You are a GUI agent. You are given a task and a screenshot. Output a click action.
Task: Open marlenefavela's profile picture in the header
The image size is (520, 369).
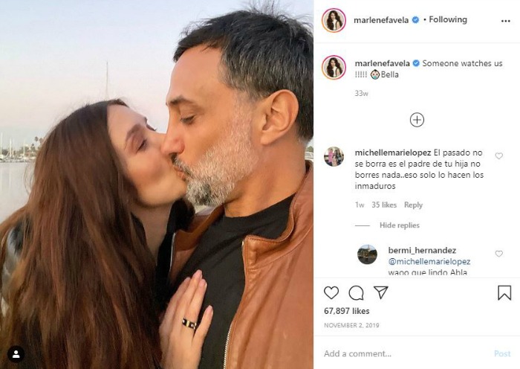point(334,20)
